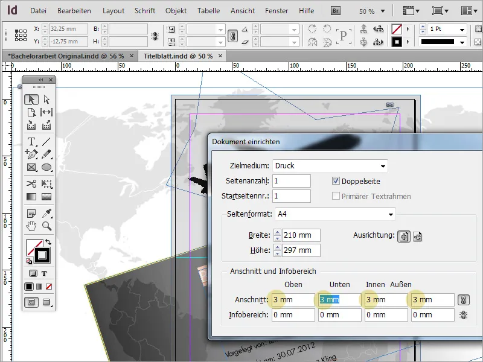This screenshot has height=362, width=483.
Task: Swap fill and stroke arrows
Action: tap(48, 242)
